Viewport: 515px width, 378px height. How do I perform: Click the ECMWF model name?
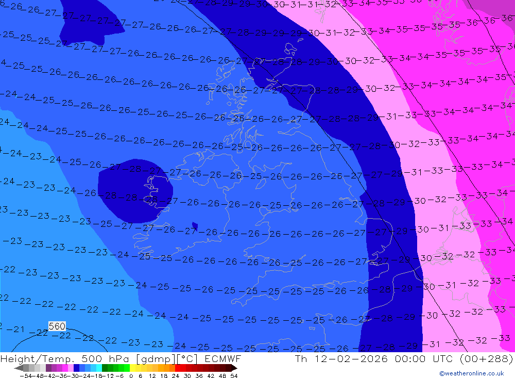(223, 358)
